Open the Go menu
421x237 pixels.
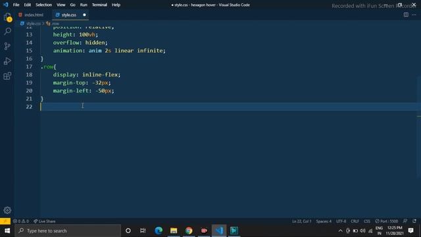(x=72, y=5)
